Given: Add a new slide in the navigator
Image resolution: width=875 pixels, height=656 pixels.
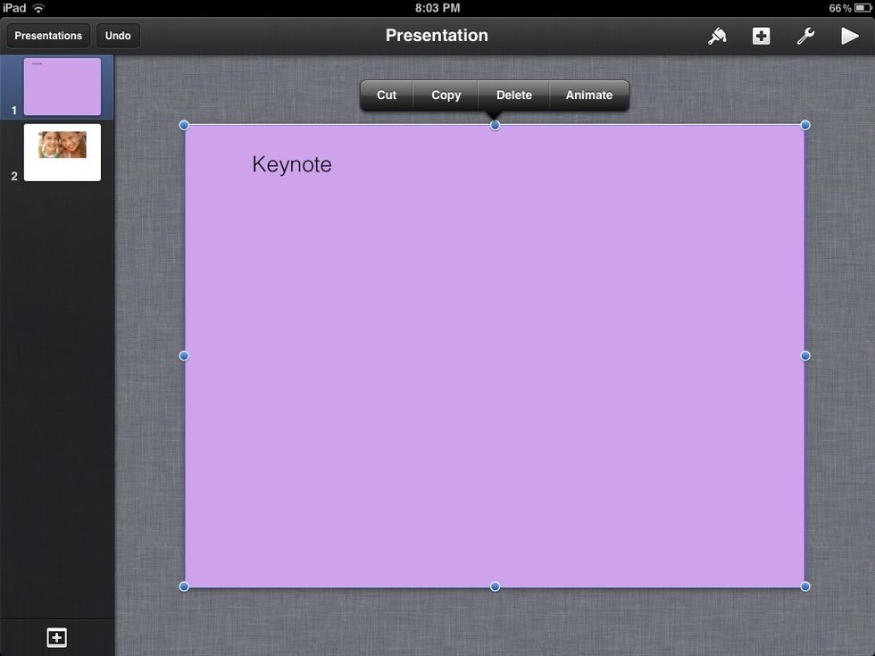Looking at the screenshot, I should [56, 637].
